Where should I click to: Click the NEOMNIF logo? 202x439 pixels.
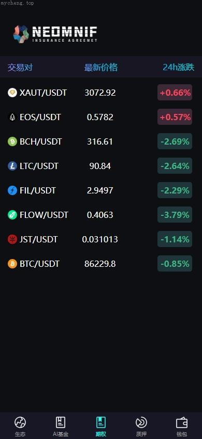tap(55, 34)
